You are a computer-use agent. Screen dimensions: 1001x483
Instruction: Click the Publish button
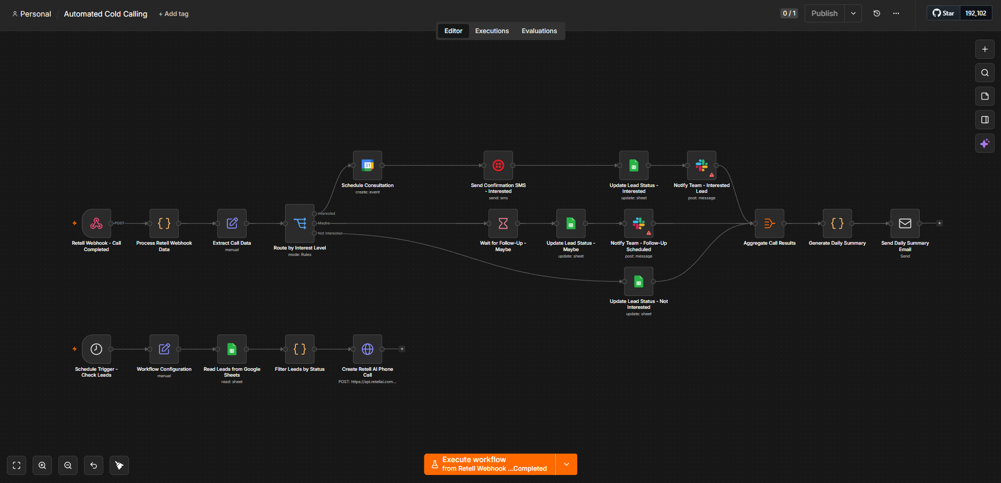click(x=824, y=13)
